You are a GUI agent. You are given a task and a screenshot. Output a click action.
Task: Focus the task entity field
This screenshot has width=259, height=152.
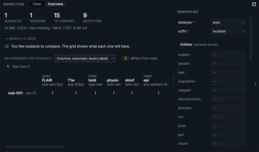228,72
